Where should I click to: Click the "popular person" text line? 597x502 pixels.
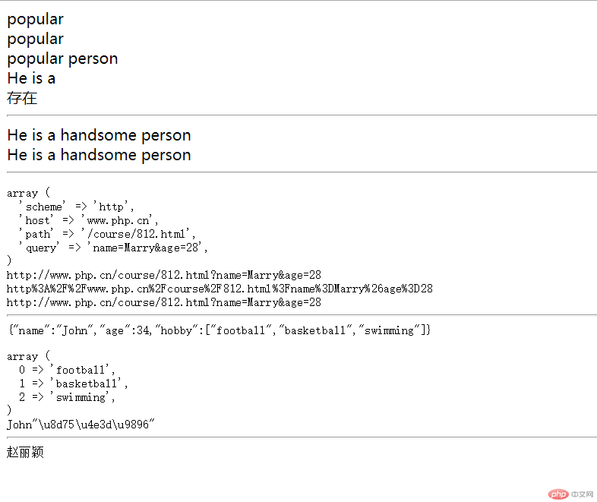[x=62, y=58]
